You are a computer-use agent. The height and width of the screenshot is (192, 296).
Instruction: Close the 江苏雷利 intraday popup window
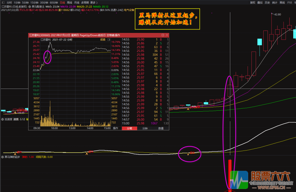click(167, 35)
